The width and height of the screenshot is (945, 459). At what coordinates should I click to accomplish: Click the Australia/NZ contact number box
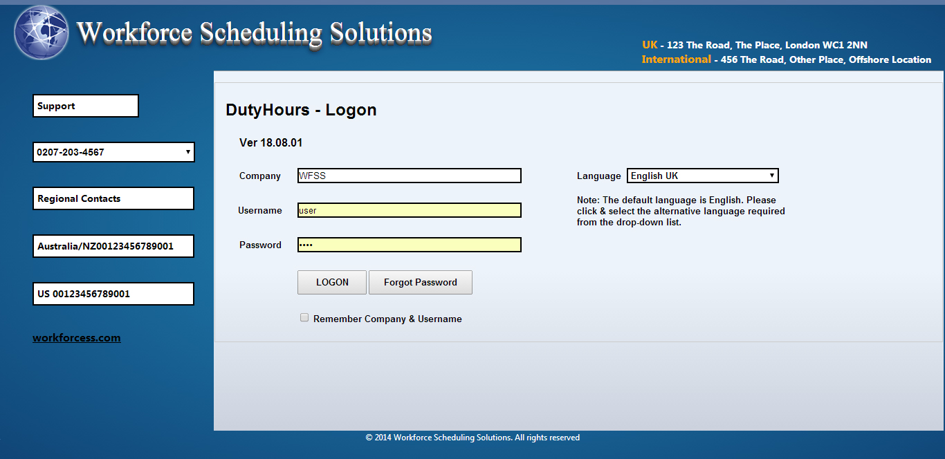pos(113,246)
